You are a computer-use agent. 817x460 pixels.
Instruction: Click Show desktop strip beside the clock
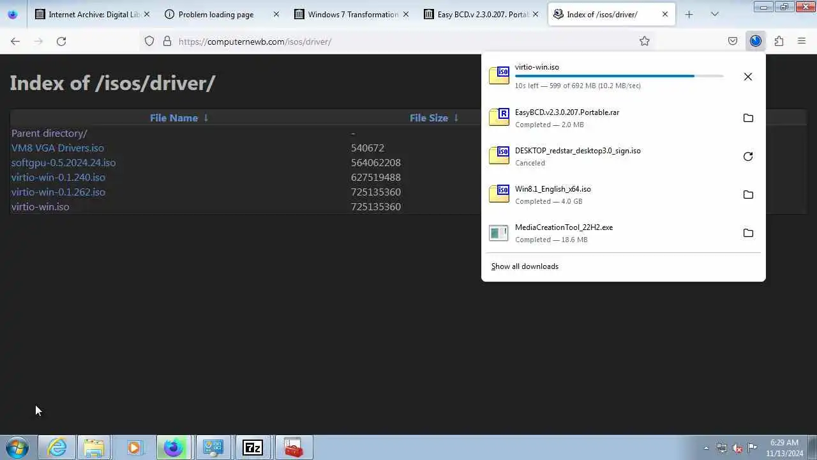pos(813,448)
